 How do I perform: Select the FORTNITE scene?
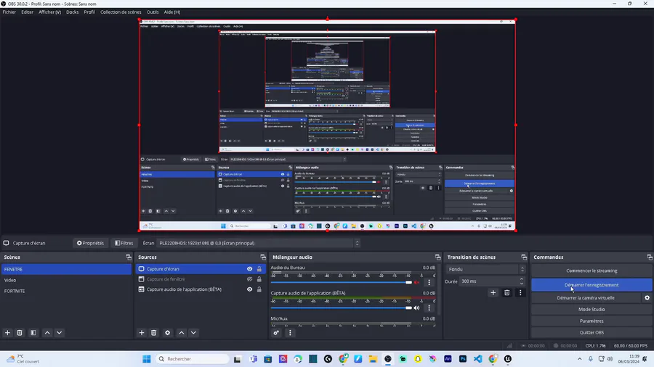tap(66, 291)
